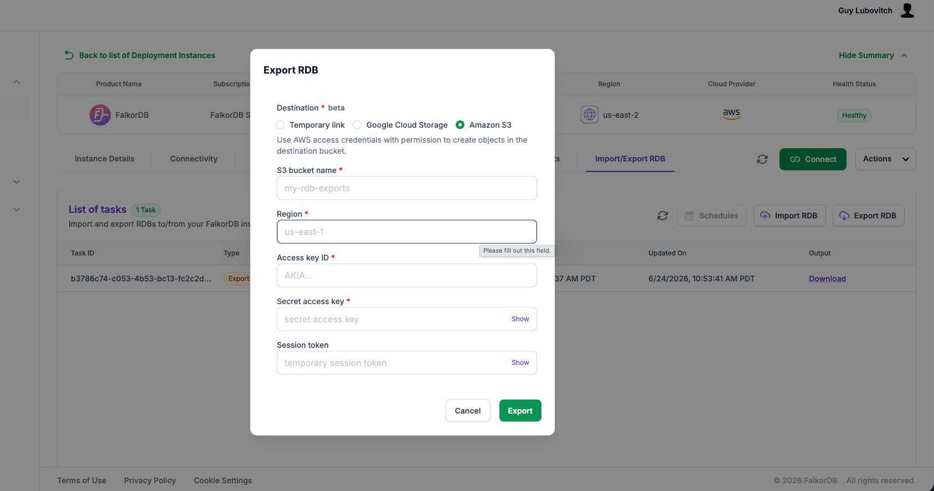Switch to the Connectivity tab
The width and height of the screenshot is (934, 491).
194,159
